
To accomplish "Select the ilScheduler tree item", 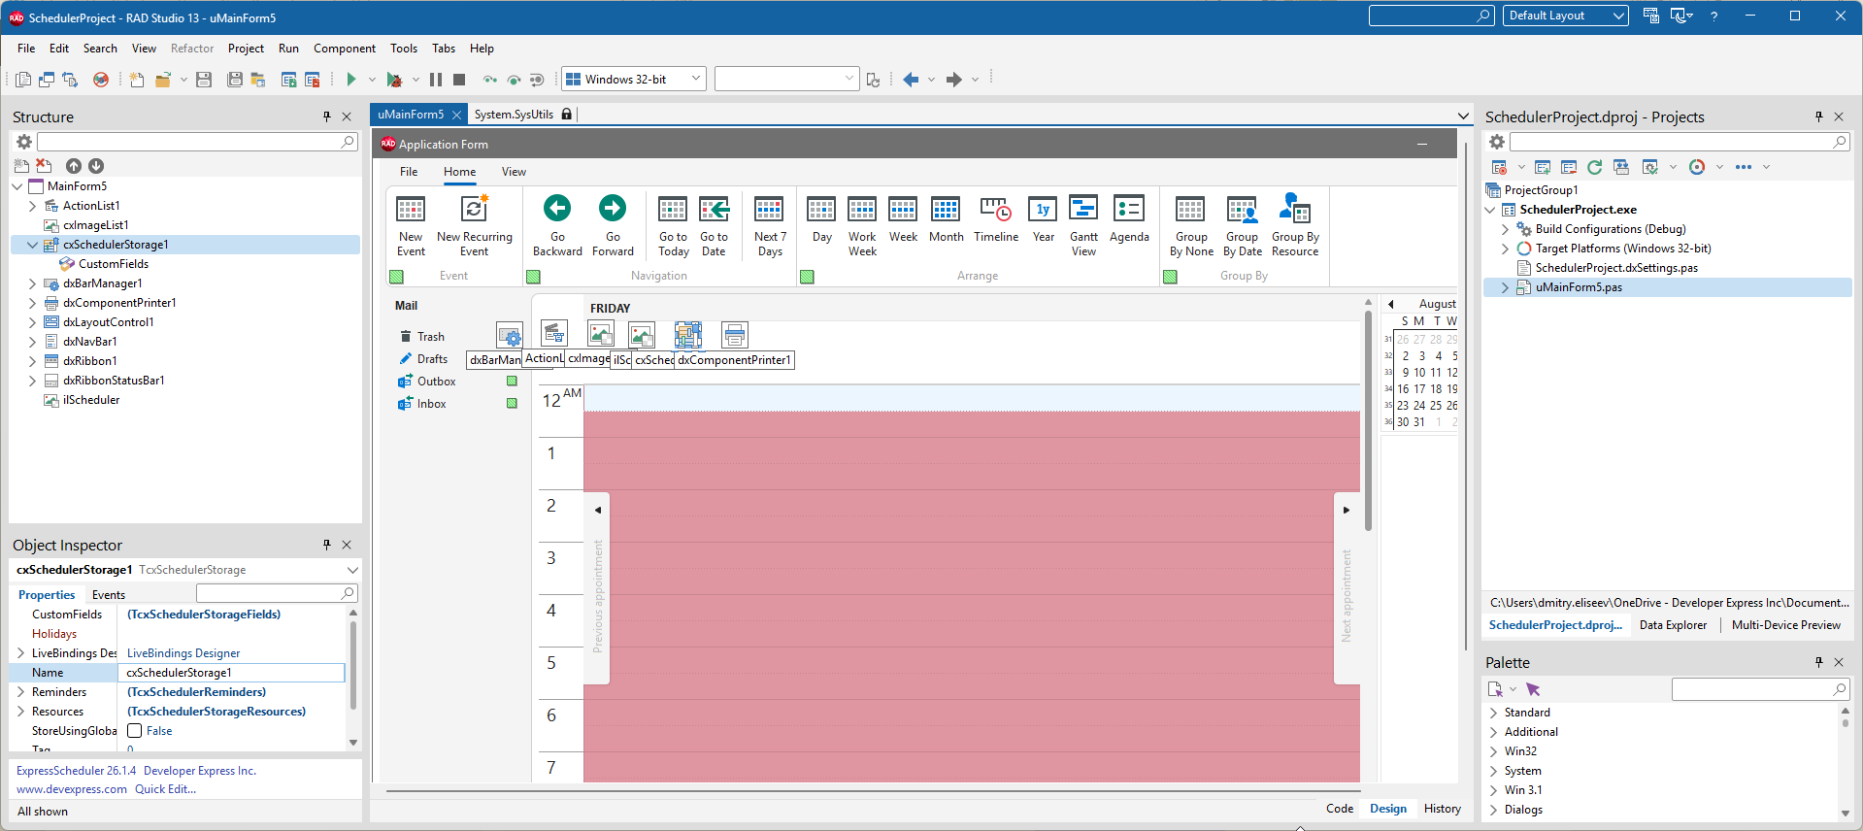I will click(x=91, y=400).
